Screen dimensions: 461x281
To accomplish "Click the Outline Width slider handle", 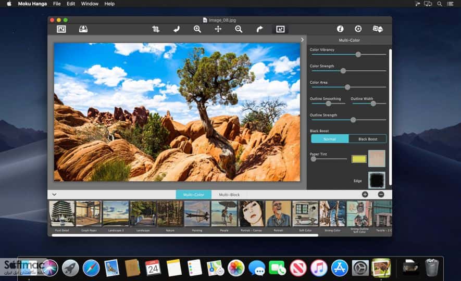I will [x=373, y=104].
